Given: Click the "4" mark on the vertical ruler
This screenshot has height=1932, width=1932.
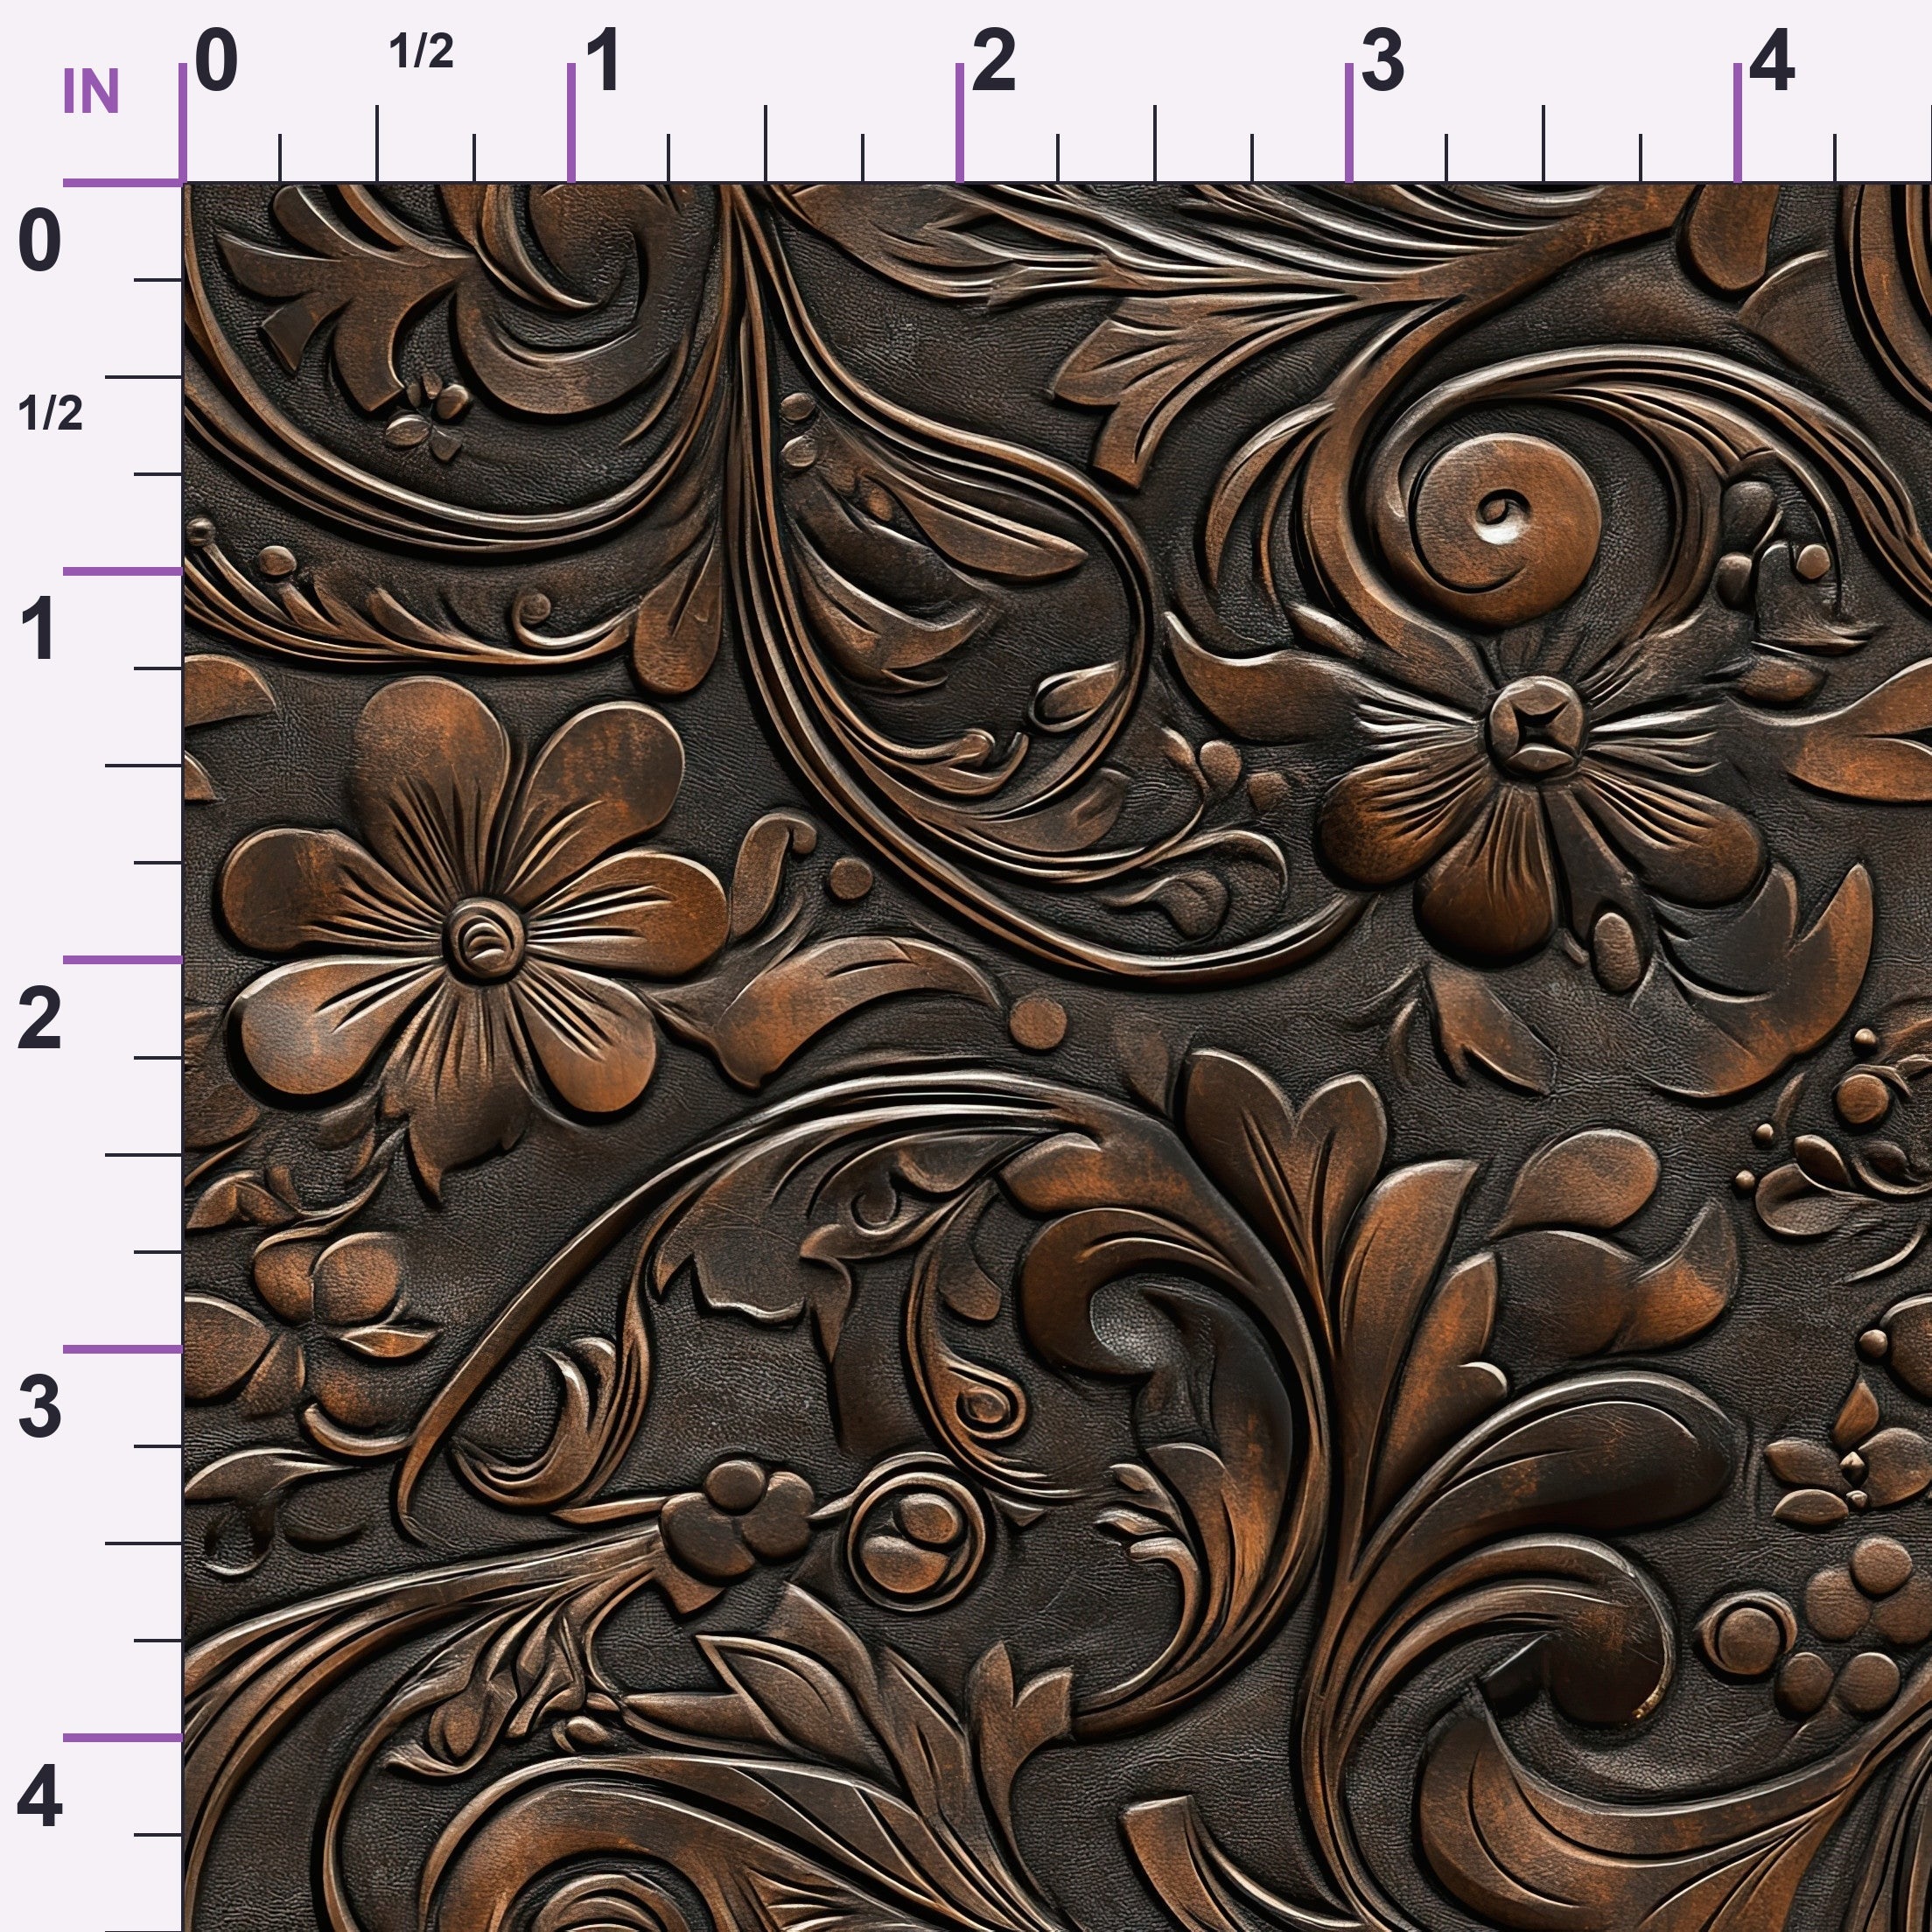Looking at the screenshot, I should pyautogui.click(x=40, y=1796).
